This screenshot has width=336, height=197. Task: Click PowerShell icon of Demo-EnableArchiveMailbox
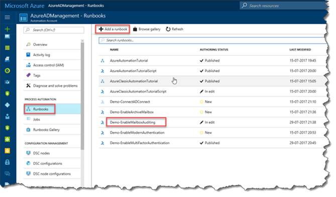[x=102, y=112]
